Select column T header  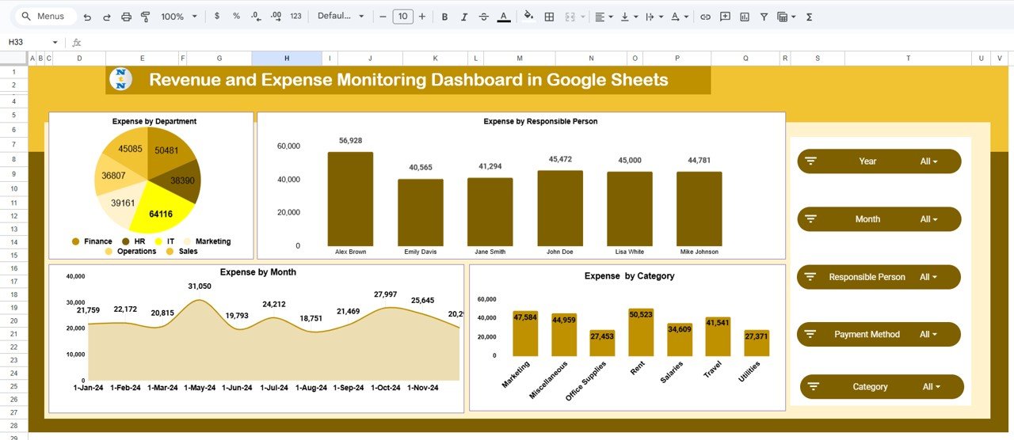[908, 58]
